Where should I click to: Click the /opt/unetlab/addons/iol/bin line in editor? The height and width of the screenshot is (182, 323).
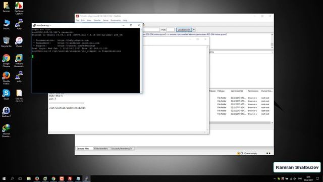[67, 108]
